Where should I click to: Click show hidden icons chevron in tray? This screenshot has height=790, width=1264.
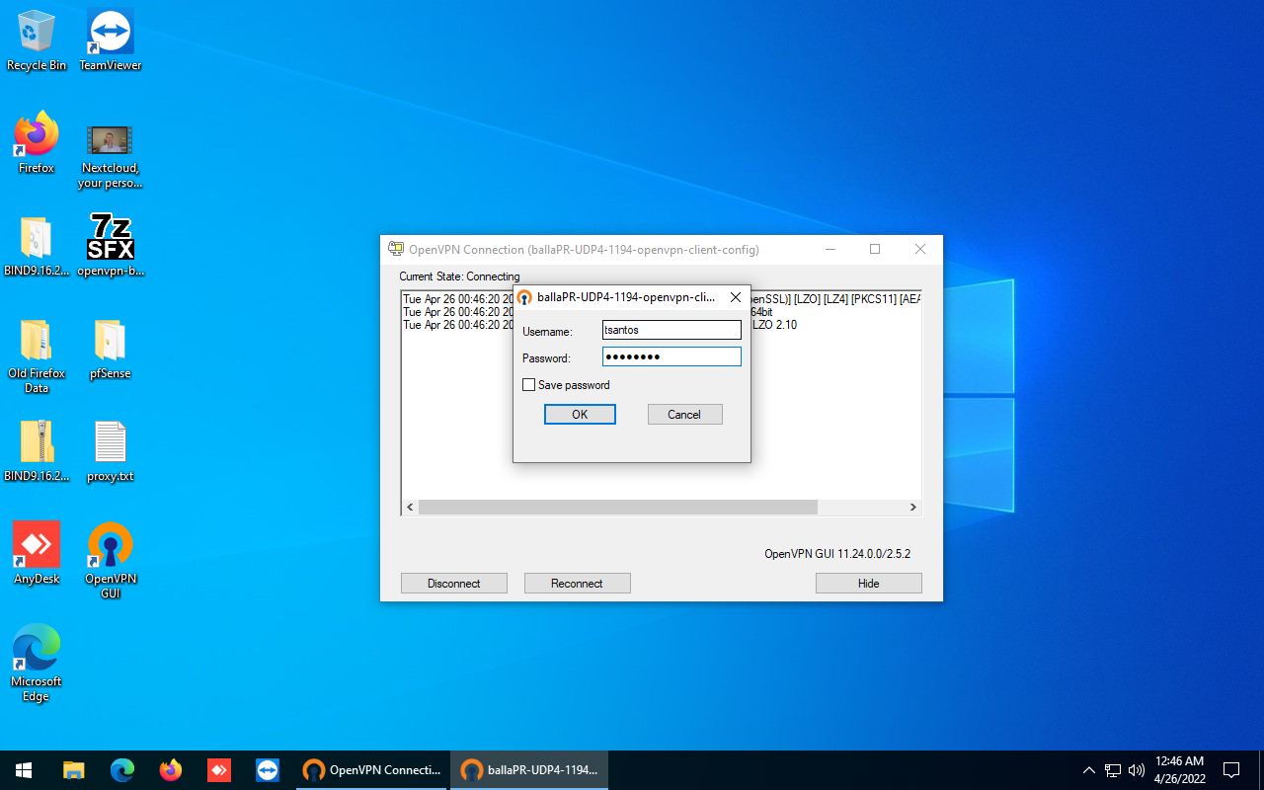[1089, 769]
